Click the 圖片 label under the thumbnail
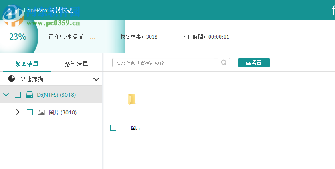The image size is (335, 169). click(136, 128)
